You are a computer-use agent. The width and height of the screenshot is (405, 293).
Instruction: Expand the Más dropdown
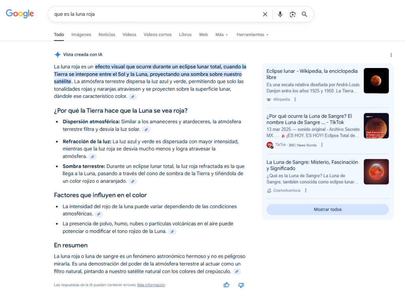221,35
